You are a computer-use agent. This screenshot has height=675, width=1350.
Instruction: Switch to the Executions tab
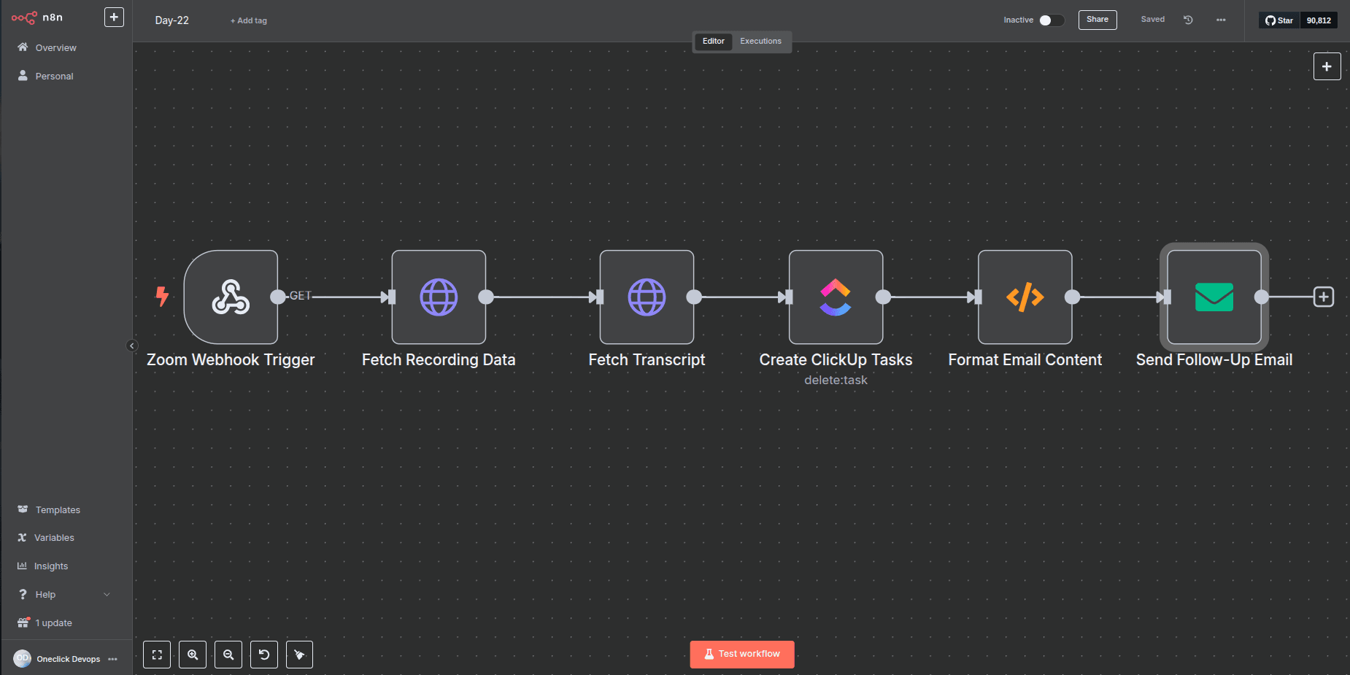coord(760,41)
